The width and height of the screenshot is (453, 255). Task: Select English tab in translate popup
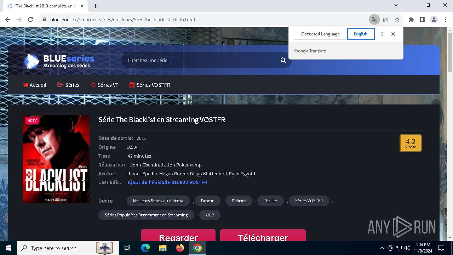point(361,34)
